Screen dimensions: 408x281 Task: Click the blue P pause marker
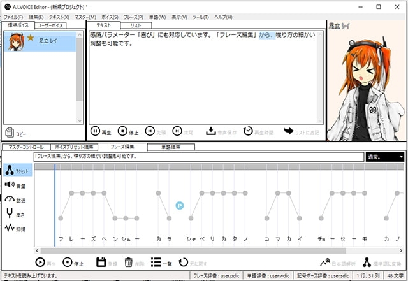180,206
